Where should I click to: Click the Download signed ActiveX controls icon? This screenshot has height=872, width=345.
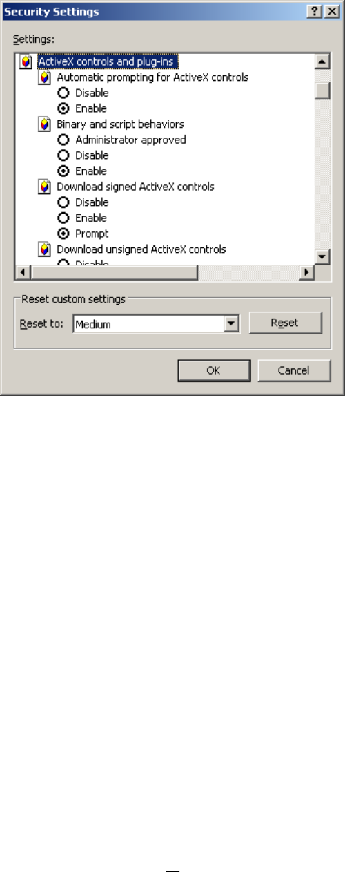coord(45,187)
